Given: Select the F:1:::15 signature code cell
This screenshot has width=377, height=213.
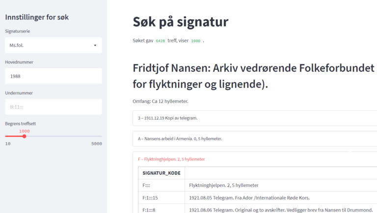Looking at the screenshot, I should [162, 198].
